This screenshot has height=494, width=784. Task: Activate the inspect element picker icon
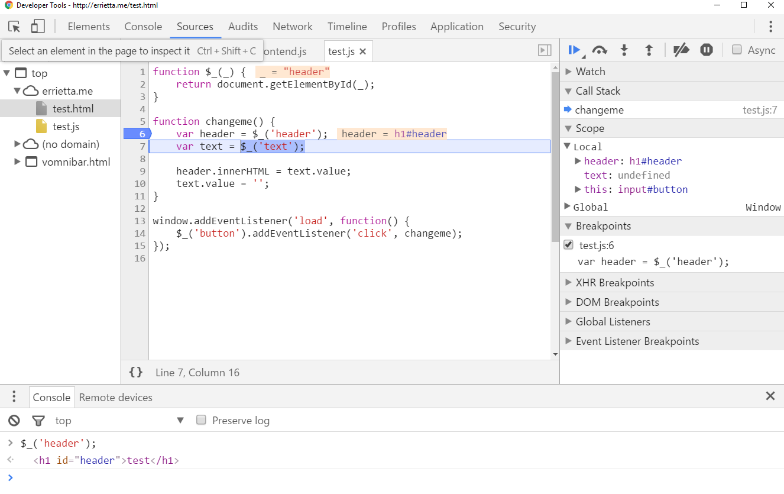click(15, 27)
